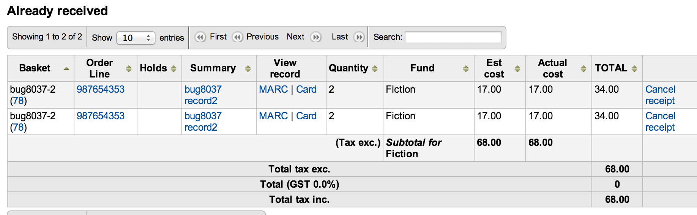Click the Previous page arrow icon
The height and width of the screenshot is (215, 697).
238,37
